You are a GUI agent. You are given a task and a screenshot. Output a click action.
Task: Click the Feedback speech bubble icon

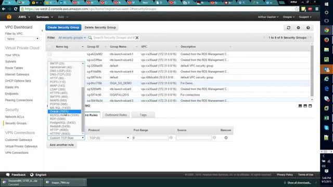pos(8,175)
